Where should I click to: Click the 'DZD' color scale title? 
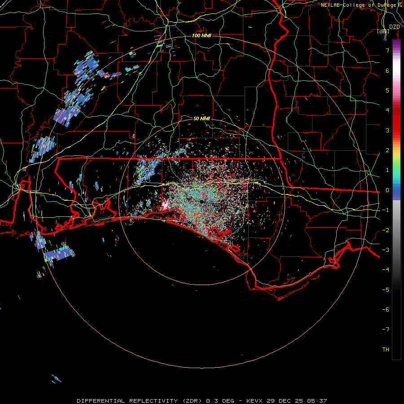[395, 27]
